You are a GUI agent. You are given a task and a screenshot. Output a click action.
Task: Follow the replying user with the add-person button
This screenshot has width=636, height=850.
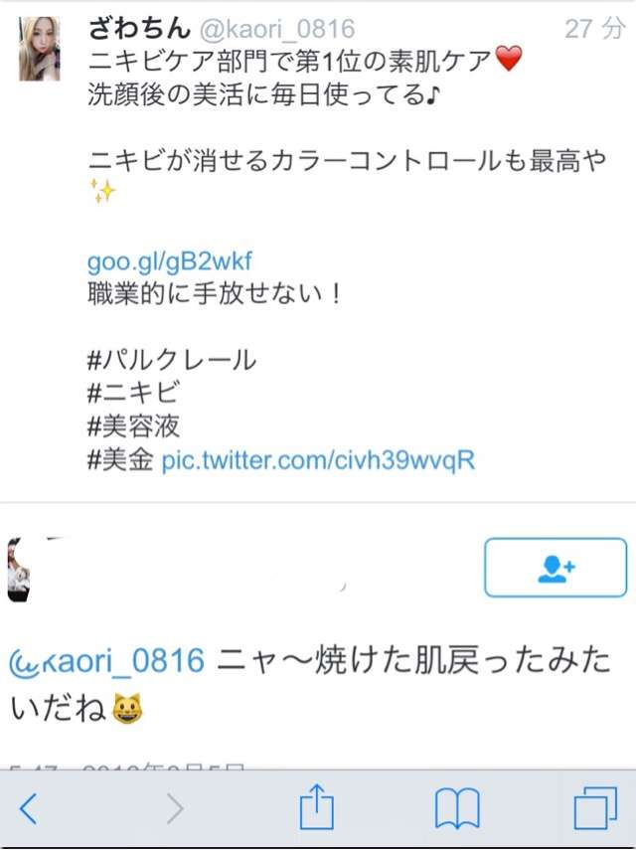click(x=556, y=568)
